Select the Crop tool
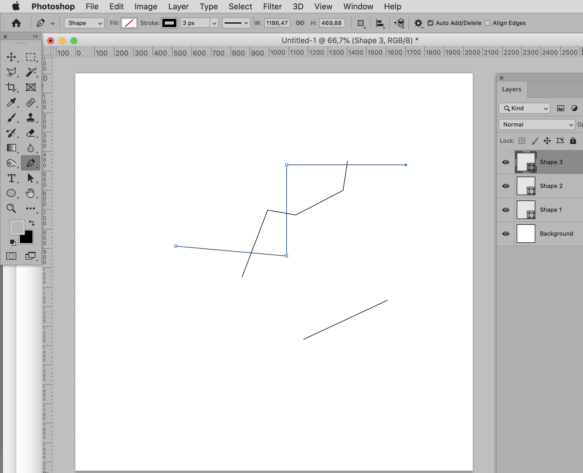583x473 pixels. (12, 87)
